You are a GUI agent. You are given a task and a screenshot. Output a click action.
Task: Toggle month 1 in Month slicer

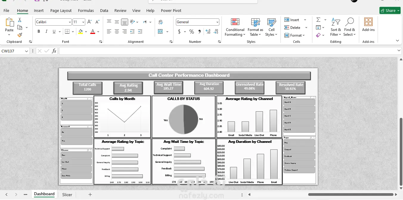(76, 103)
